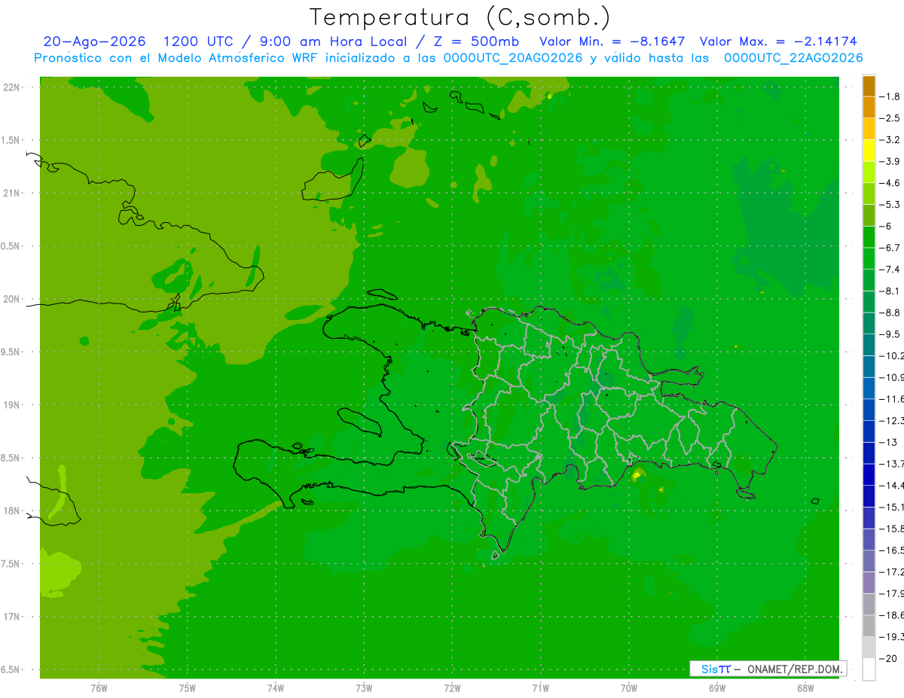
Task: Click the 73W longitude axis label
Action: click(364, 688)
